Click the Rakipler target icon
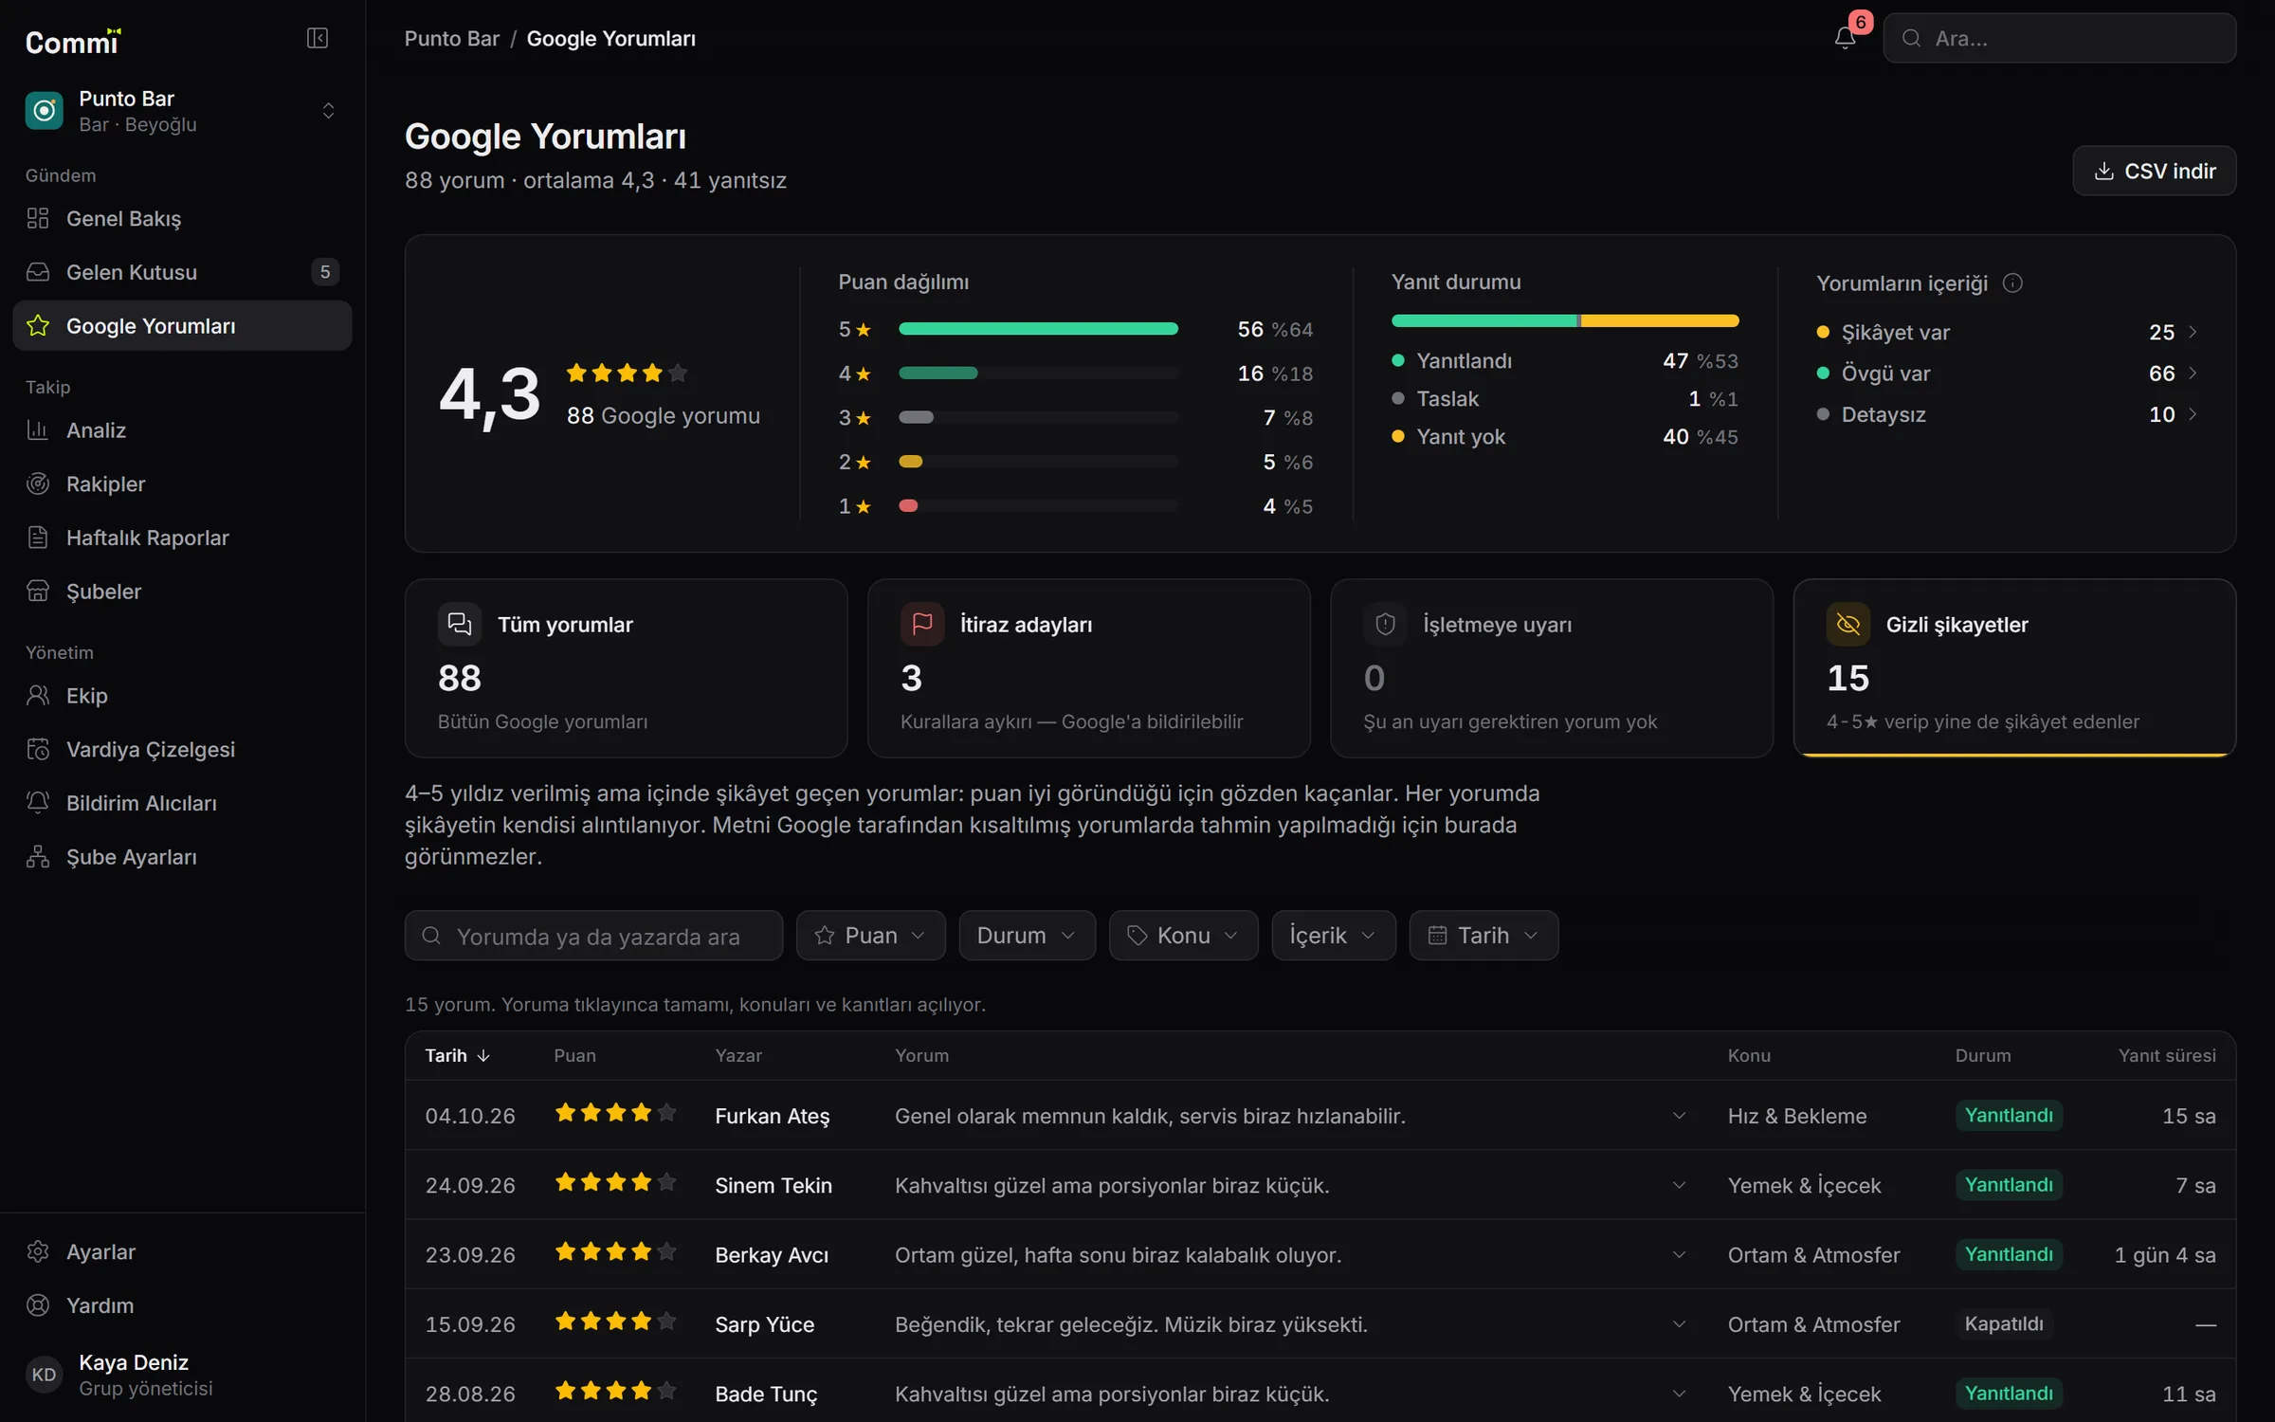 [x=38, y=484]
